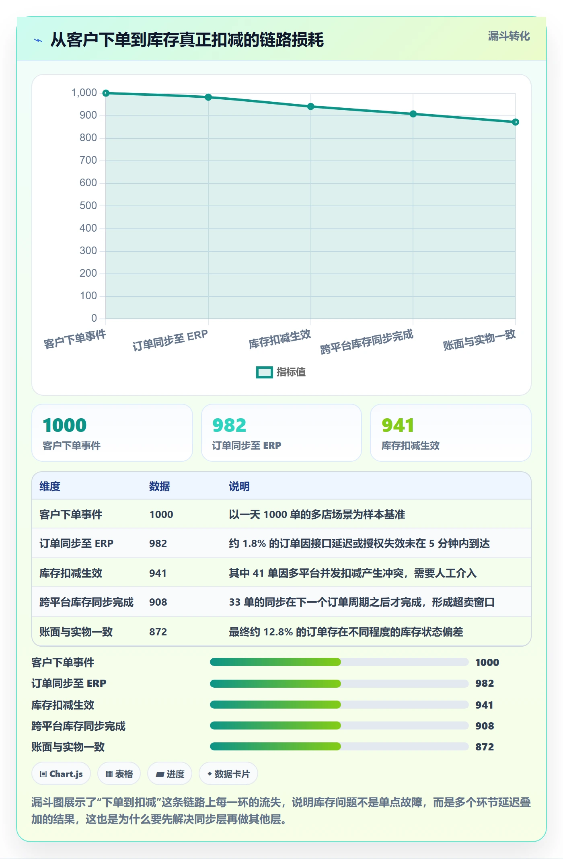Click the Chart.js tag icon
Image resolution: width=563 pixels, height=859 pixels.
point(43,774)
